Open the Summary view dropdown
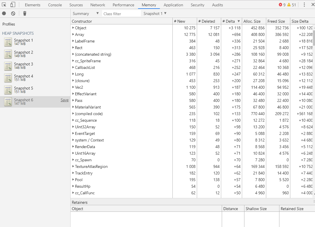315x227 pixels. (86, 13)
